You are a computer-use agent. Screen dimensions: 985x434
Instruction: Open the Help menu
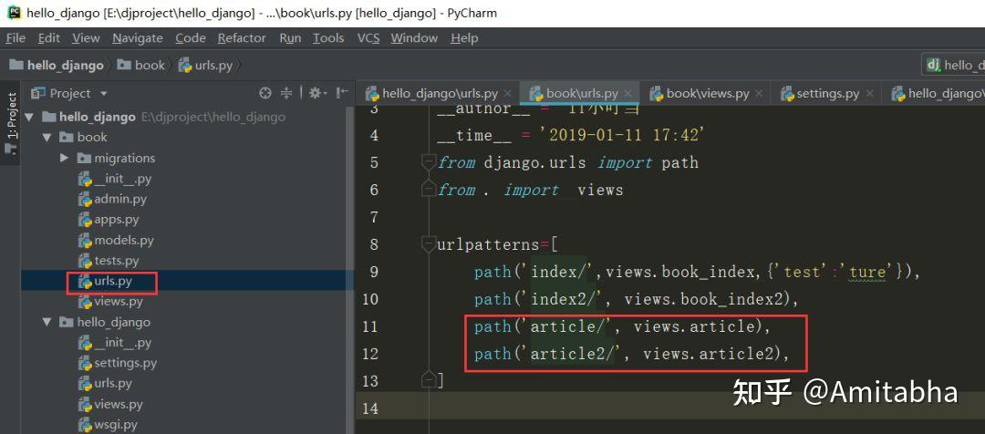tap(464, 38)
